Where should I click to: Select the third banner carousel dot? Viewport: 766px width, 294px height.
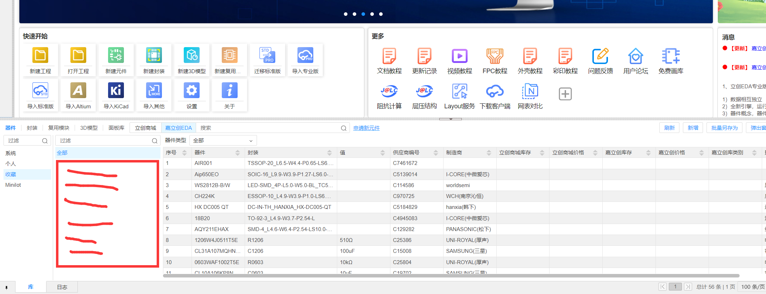point(363,14)
